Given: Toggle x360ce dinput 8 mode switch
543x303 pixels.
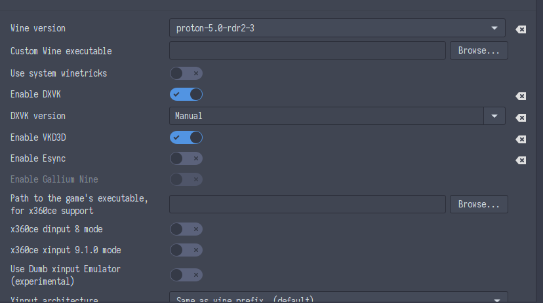Looking at the screenshot, I should [x=186, y=229].
